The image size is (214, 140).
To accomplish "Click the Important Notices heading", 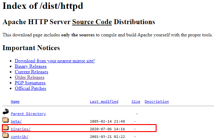I will (31, 48).
